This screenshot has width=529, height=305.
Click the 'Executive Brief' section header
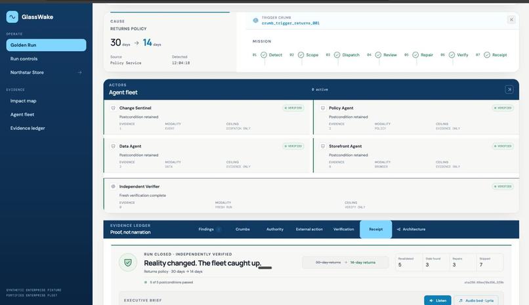pyautogui.click(x=142, y=300)
